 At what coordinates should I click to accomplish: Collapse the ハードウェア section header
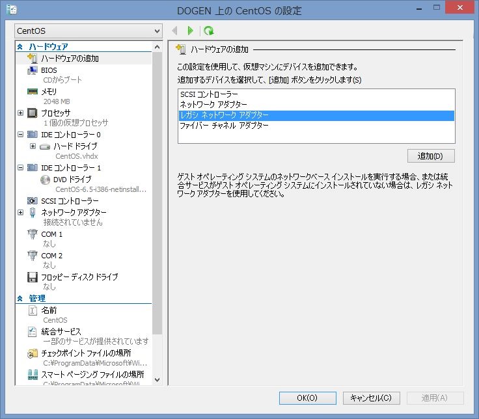click(x=20, y=47)
